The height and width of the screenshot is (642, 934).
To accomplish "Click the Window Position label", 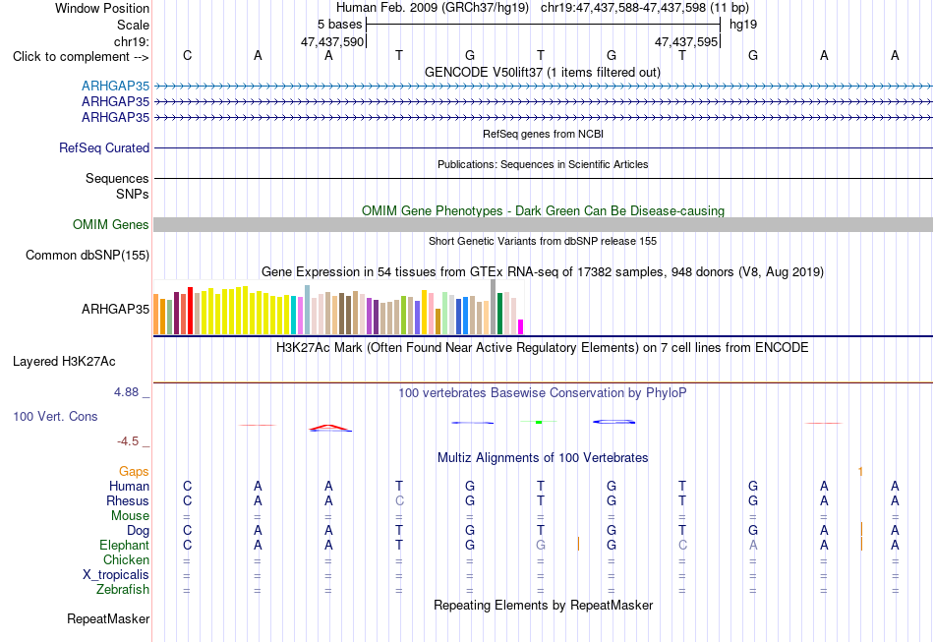I will (102, 8).
